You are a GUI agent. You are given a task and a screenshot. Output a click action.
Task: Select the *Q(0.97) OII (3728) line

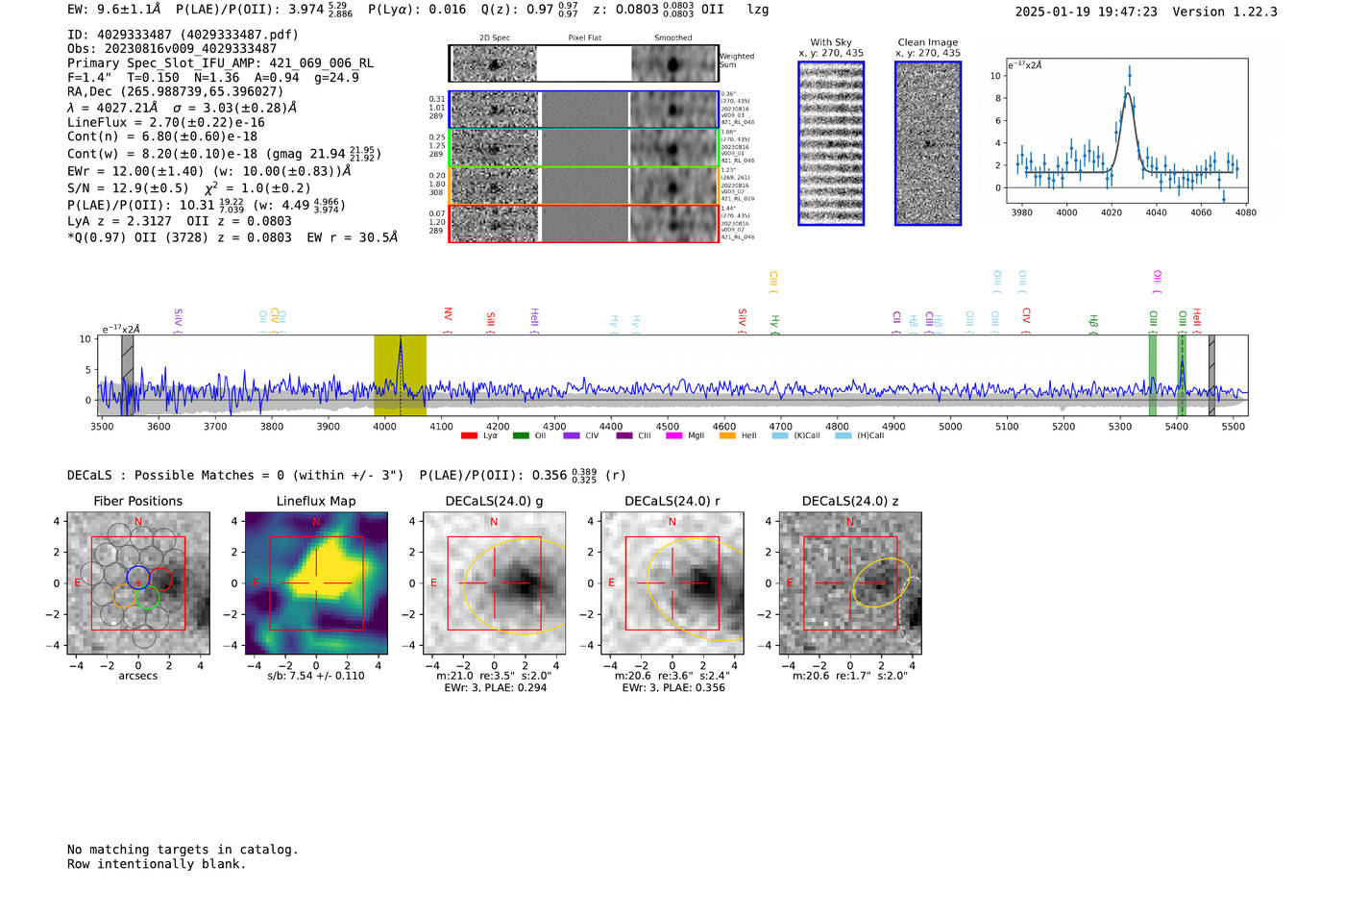(232, 237)
